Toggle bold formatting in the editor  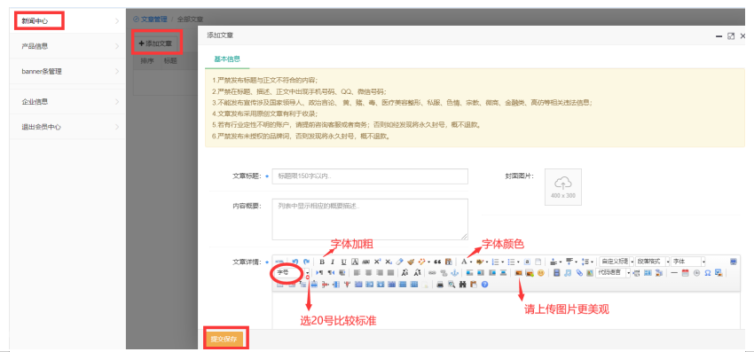322,262
